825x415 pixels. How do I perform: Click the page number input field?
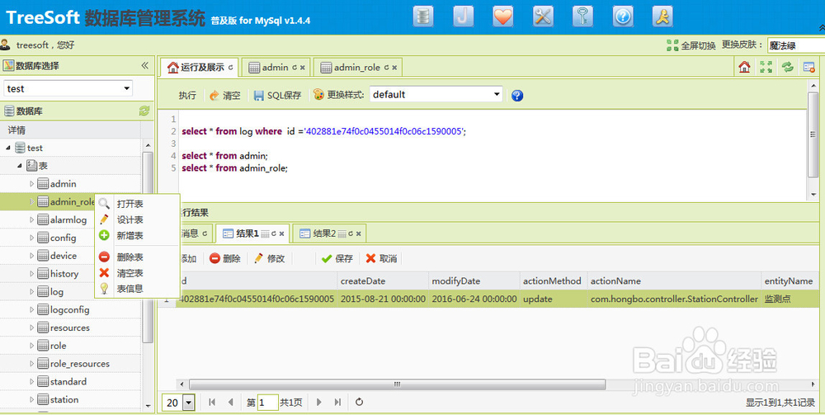[268, 403]
